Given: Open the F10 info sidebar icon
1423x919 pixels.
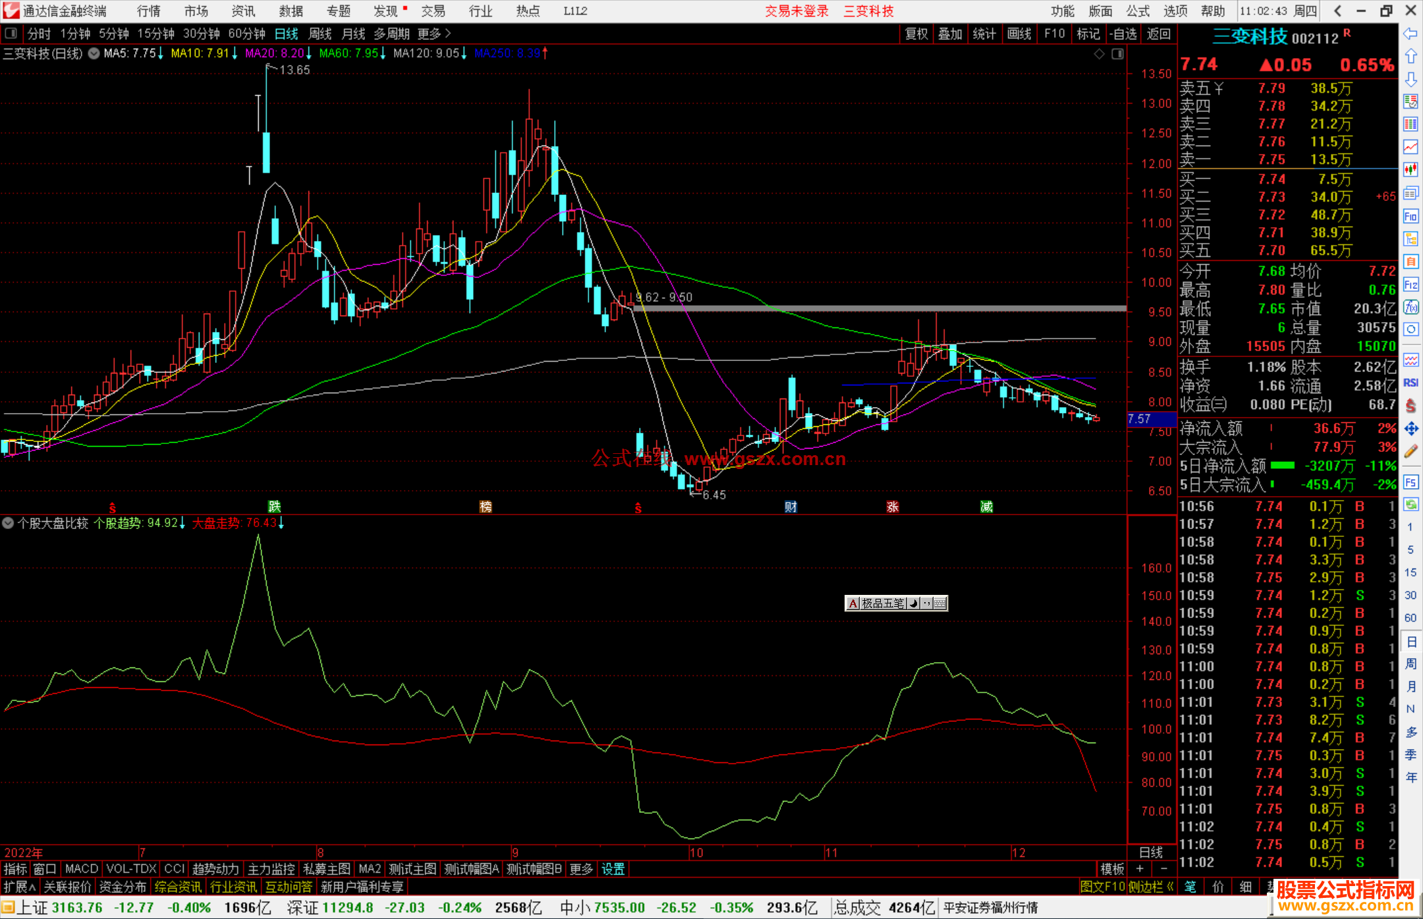Looking at the screenshot, I should [x=1410, y=216].
